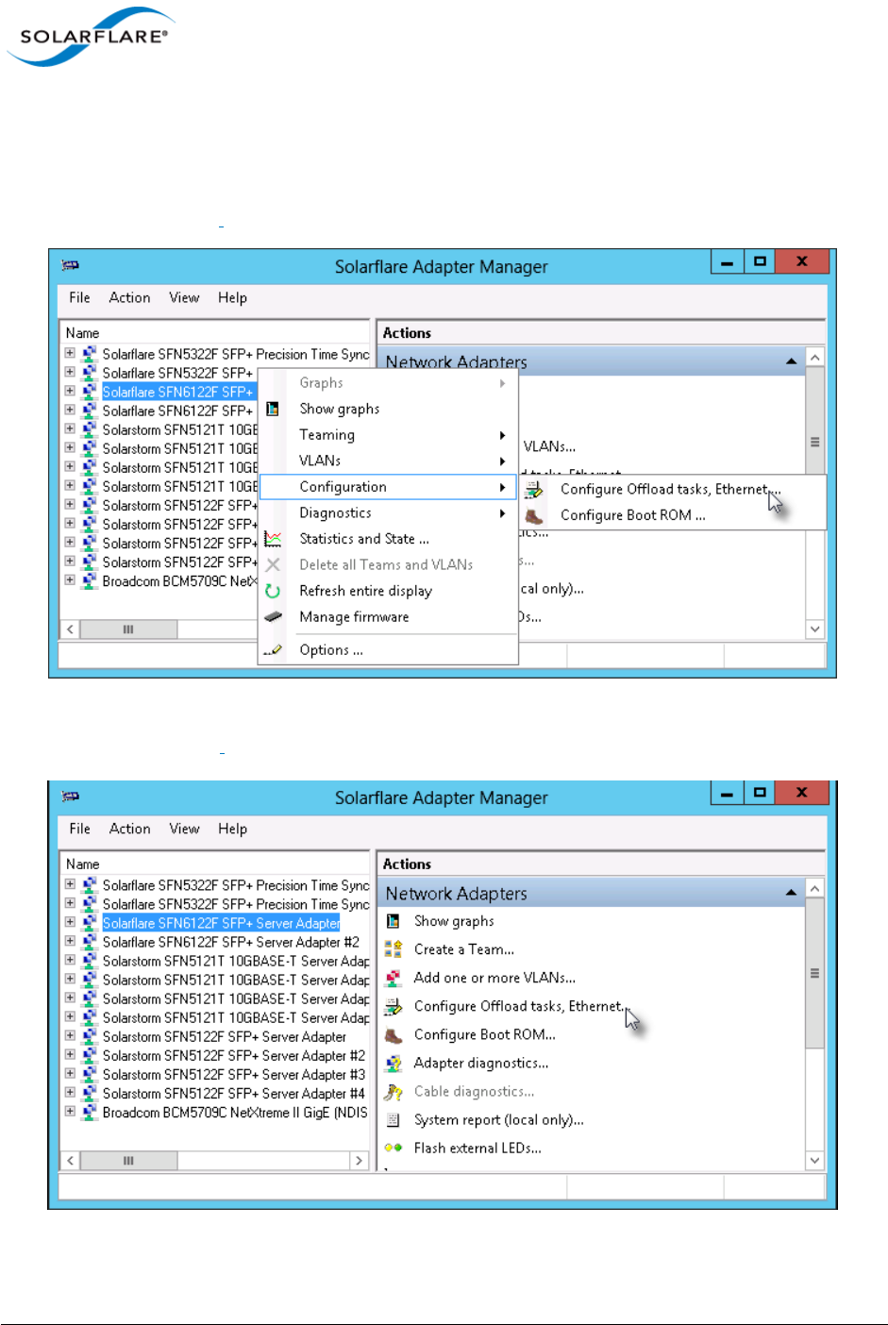Click the app icon in upper window title bar
Viewport: 888px width, 1325px height.
[x=70, y=266]
